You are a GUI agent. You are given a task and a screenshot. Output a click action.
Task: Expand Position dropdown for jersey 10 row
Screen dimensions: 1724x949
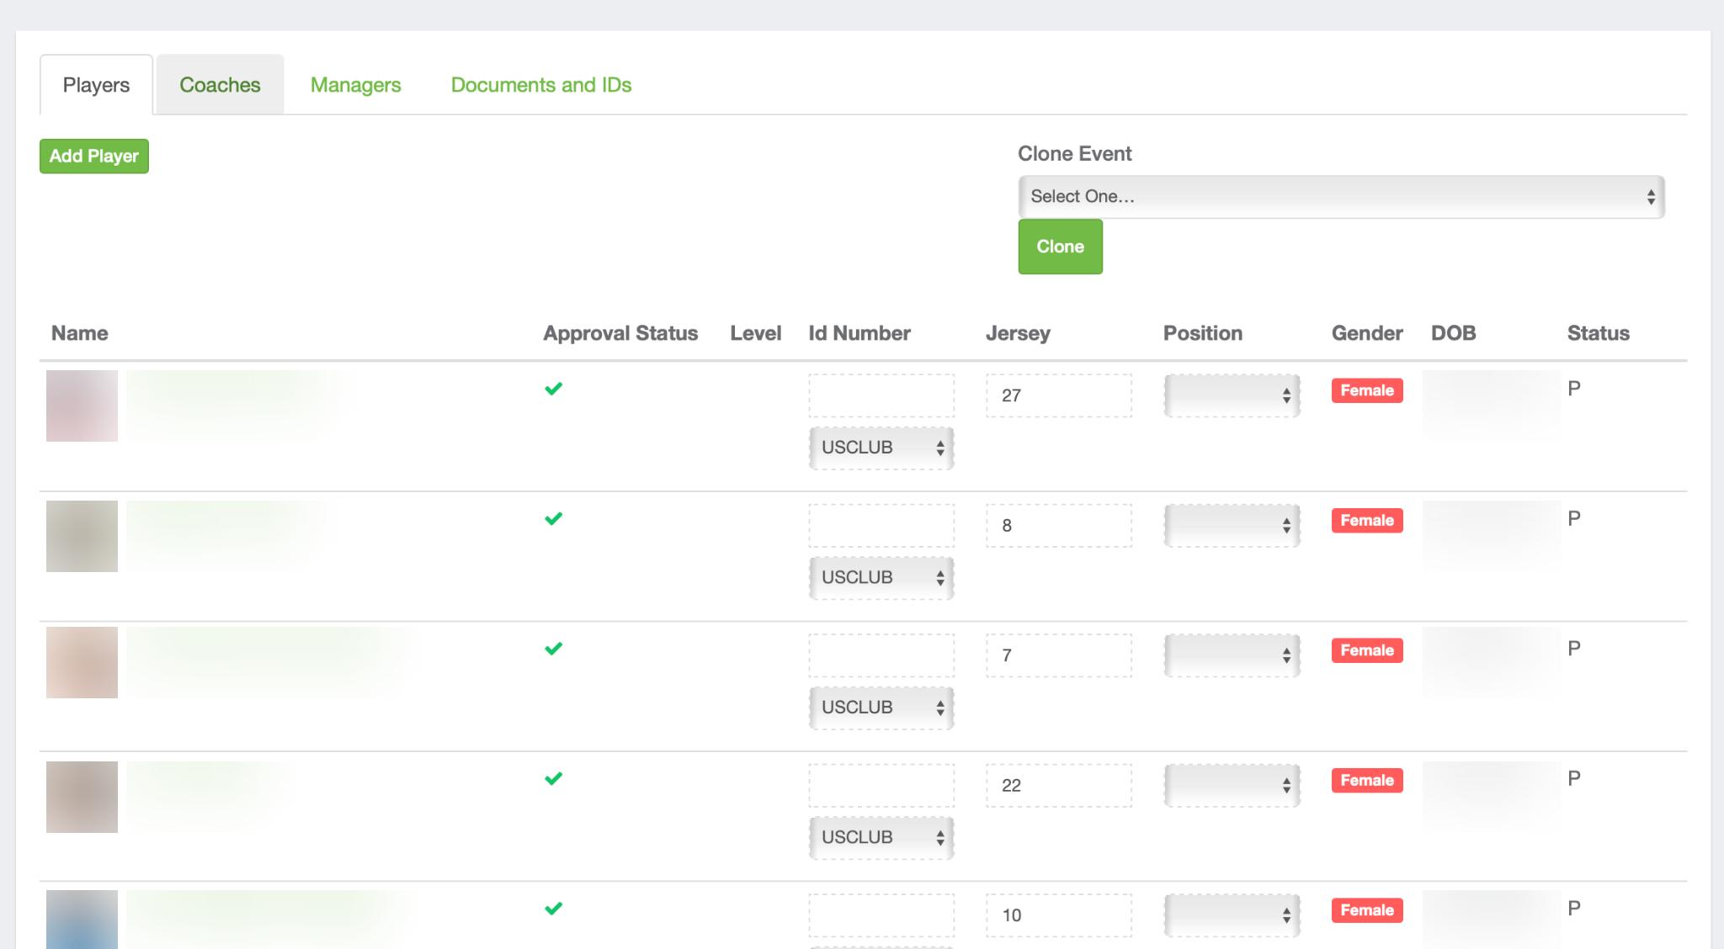coord(1232,915)
